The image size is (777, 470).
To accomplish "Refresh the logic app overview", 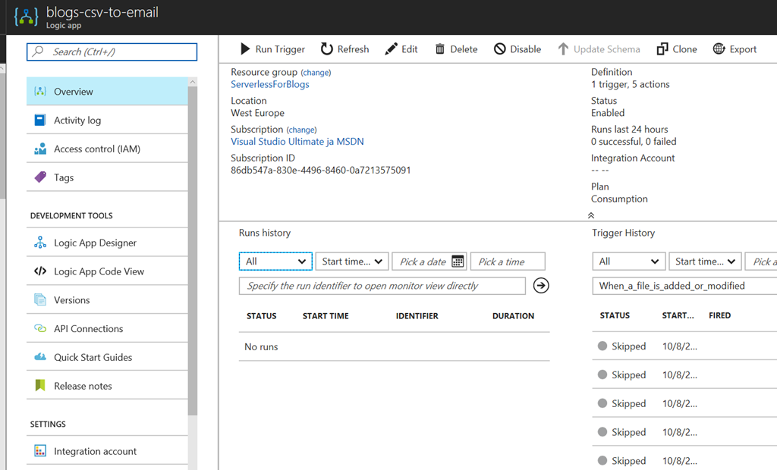I will [x=327, y=49].
